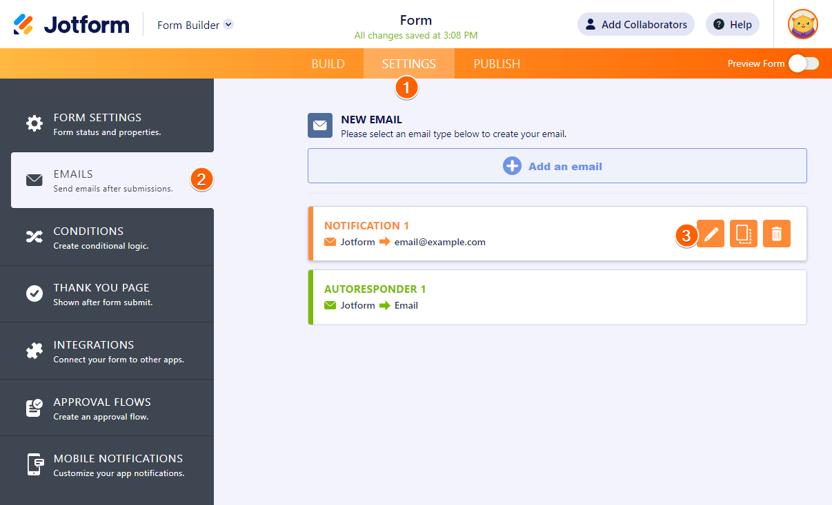Select the Autoresponder 1 email card
This screenshot has height=505, width=832.
pyautogui.click(x=557, y=297)
